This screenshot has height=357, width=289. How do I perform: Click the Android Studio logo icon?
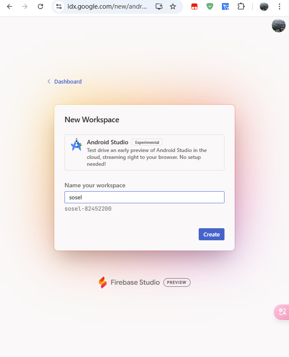point(77,145)
